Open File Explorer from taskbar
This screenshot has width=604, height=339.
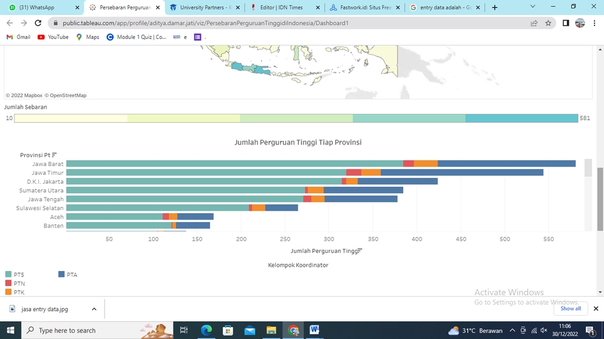[x=271, y=330]
